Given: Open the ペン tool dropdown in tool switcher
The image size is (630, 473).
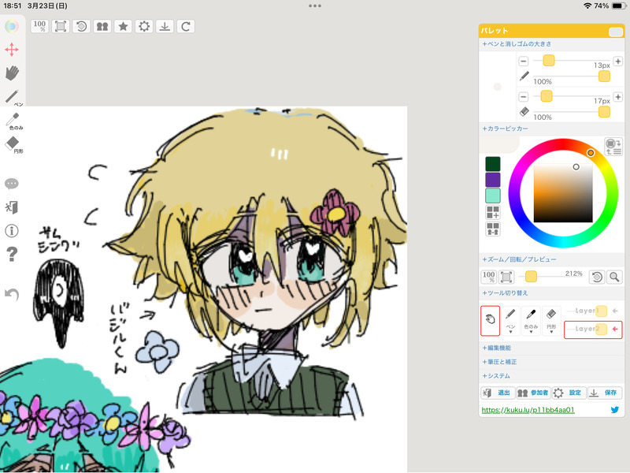Looking at the screenshot, I should [510, 321].
